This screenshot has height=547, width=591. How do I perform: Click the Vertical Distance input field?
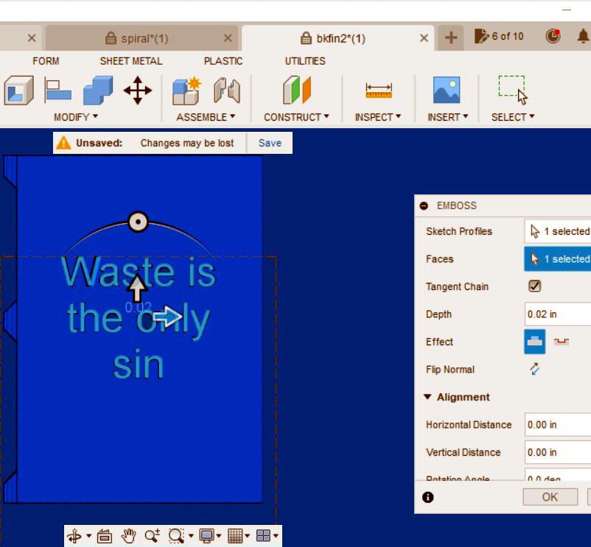pos(557,452)
